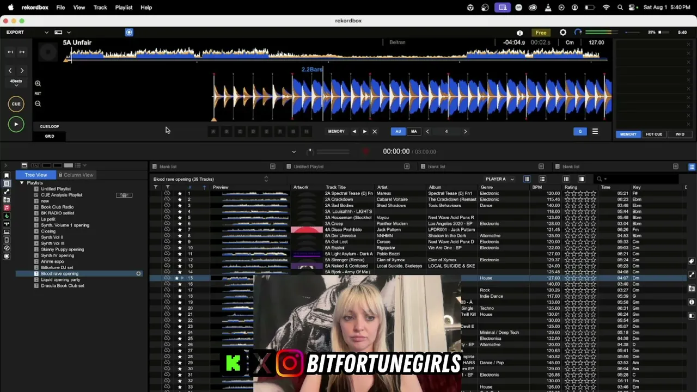The height and width of the screenshot is (392, 697).
Task: Zoom in on the waveform
Action: 38,83
